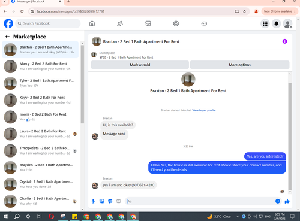Select Marcy's 2 Bed 2 Bath conversation
Viewport: 300px width, 221px height.
click(40, 66)
